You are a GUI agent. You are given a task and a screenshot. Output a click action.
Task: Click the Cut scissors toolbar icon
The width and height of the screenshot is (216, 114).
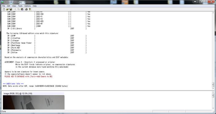(x=15, y=9)
